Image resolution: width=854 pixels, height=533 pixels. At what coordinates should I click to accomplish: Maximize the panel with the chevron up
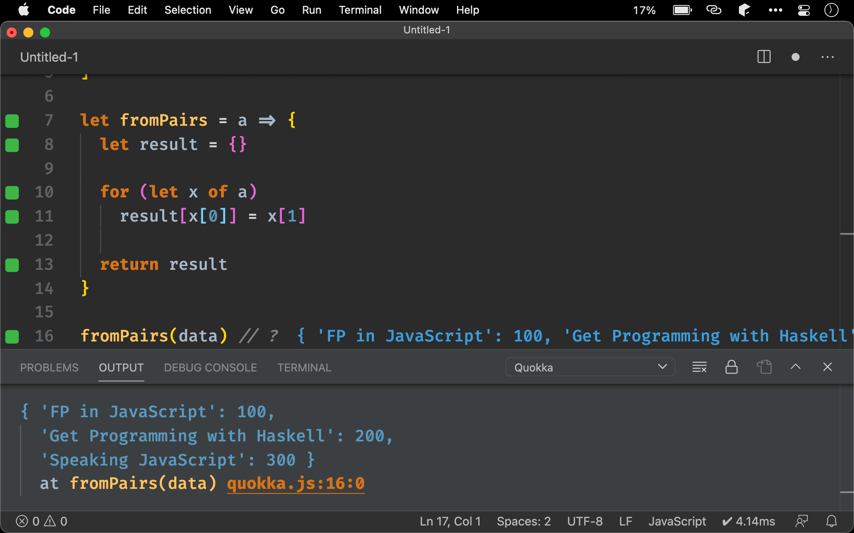click(x=796, y=366)
